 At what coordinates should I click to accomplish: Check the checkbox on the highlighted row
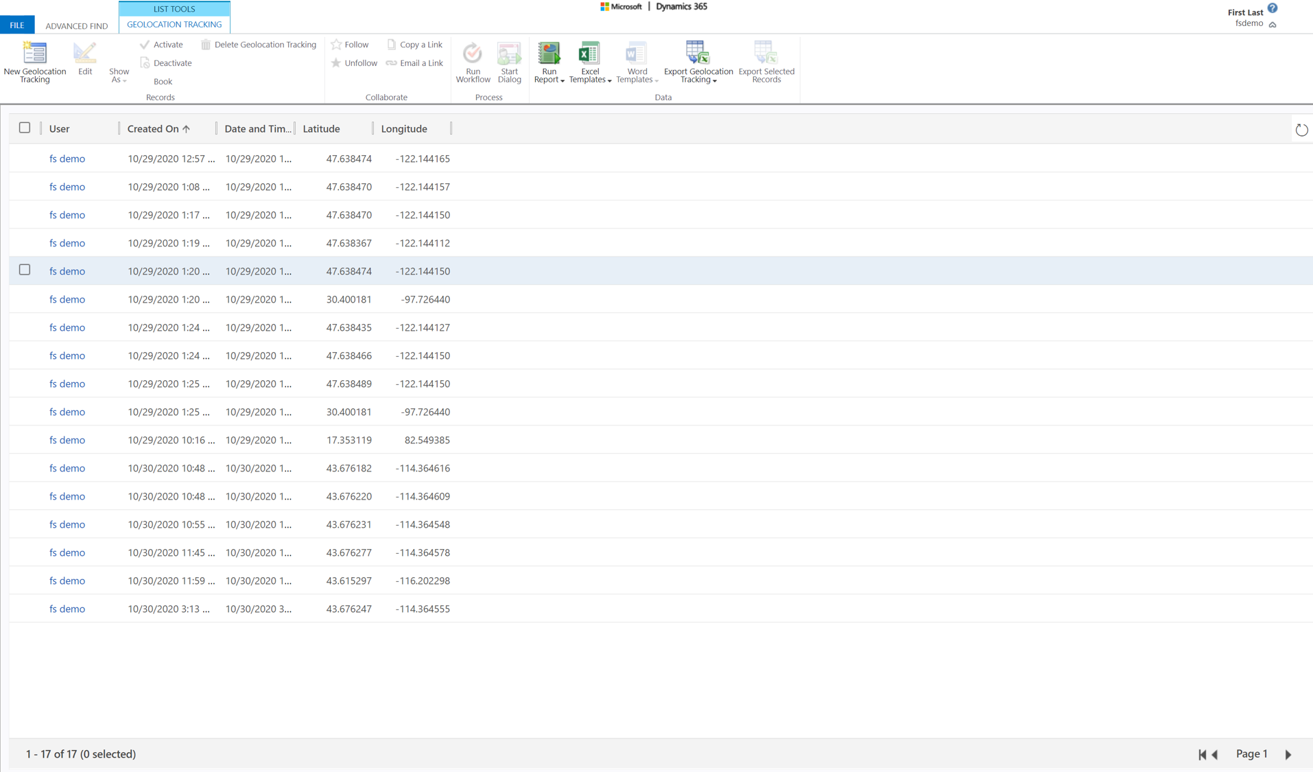point(25,270)
